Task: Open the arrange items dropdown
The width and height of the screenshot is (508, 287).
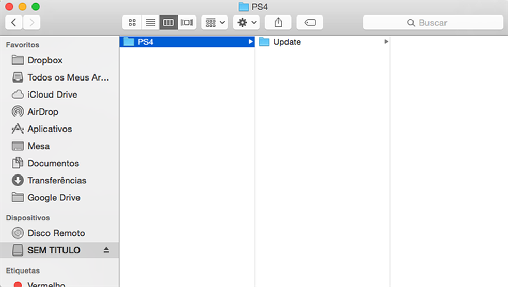Action: (215, 22)
